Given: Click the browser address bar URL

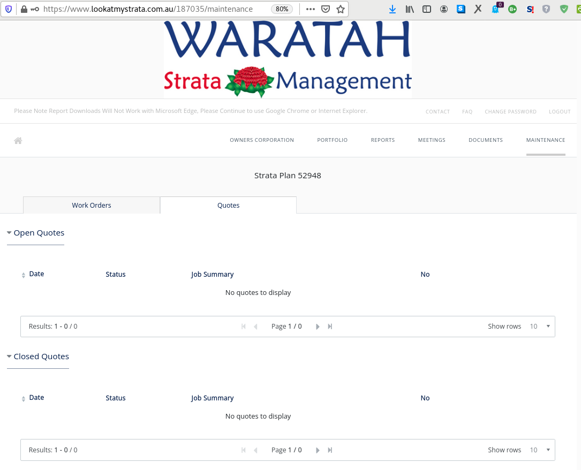Looking at the screenshot, I should pos(148,9).
